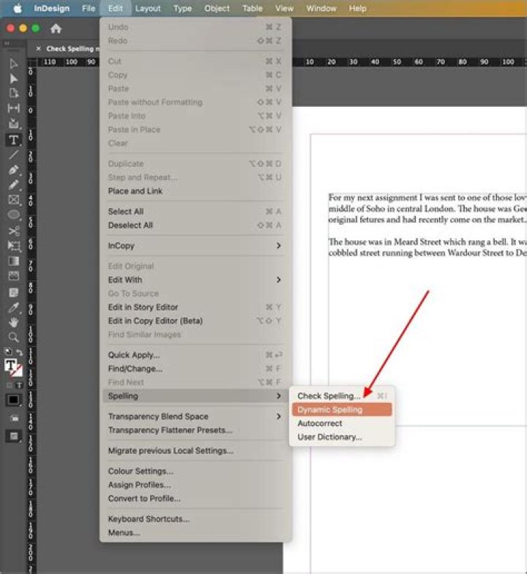
Task: Open the File menu
Action: click(x=89, y=8)
